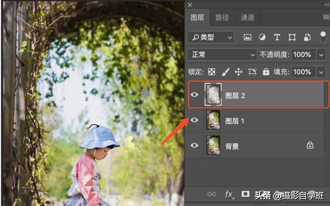Filter layers by pixel layer icon
This screenshot has height=206, width=330.
pyautogui.click(x=247, y=38)
